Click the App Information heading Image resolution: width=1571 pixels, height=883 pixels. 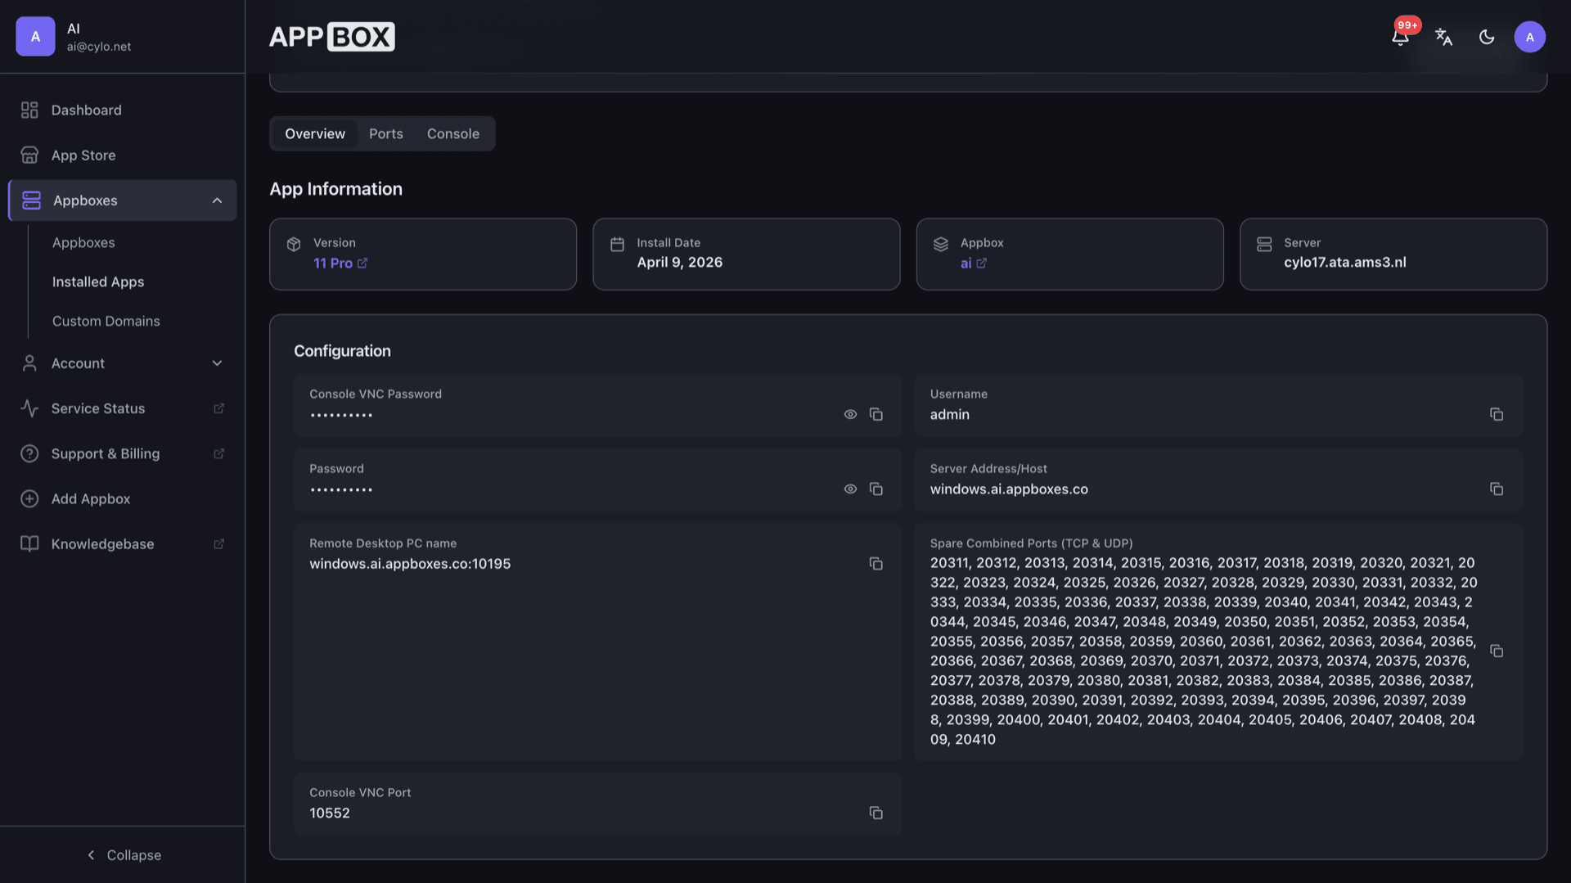pyautogui.click(x=336, y=189)
